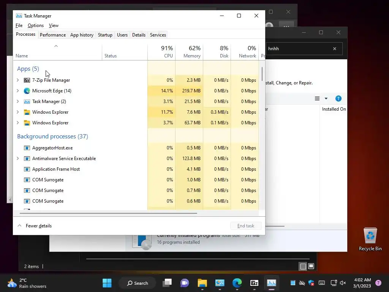
Task: Expand the 7-Zip File Manager process group
Action: (17, 80)
